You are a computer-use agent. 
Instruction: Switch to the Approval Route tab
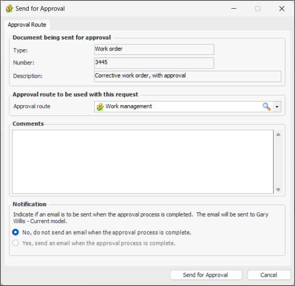point(27,25)
